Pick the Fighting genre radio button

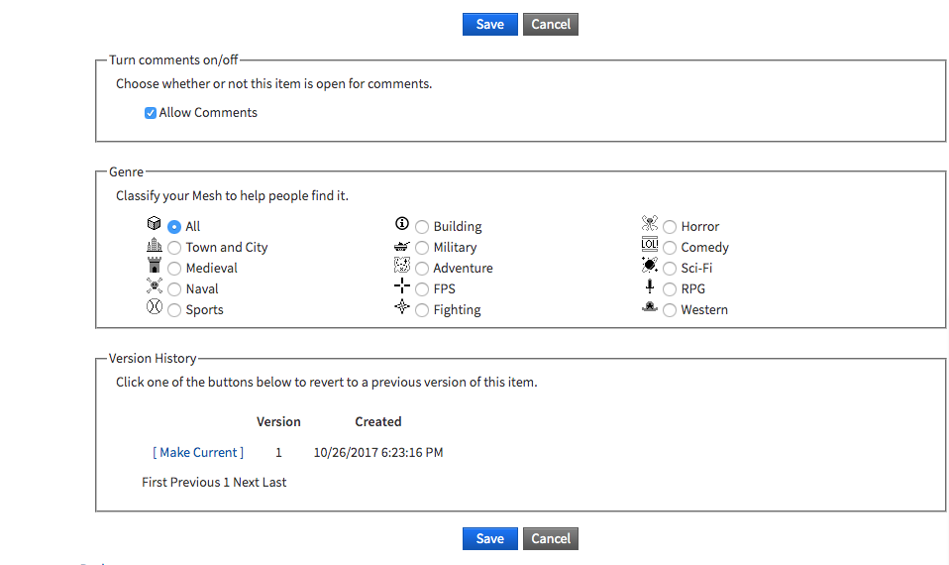[422, 310]
